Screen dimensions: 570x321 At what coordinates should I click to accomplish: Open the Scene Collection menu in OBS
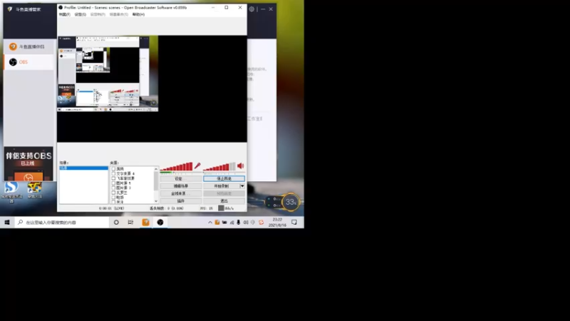(x=118, y=14)
